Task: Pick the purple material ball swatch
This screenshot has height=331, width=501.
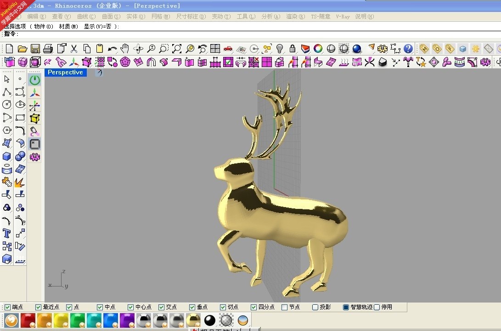Action: coord(127,320)
